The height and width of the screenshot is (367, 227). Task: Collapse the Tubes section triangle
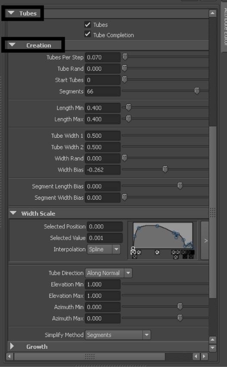point(11,13)
